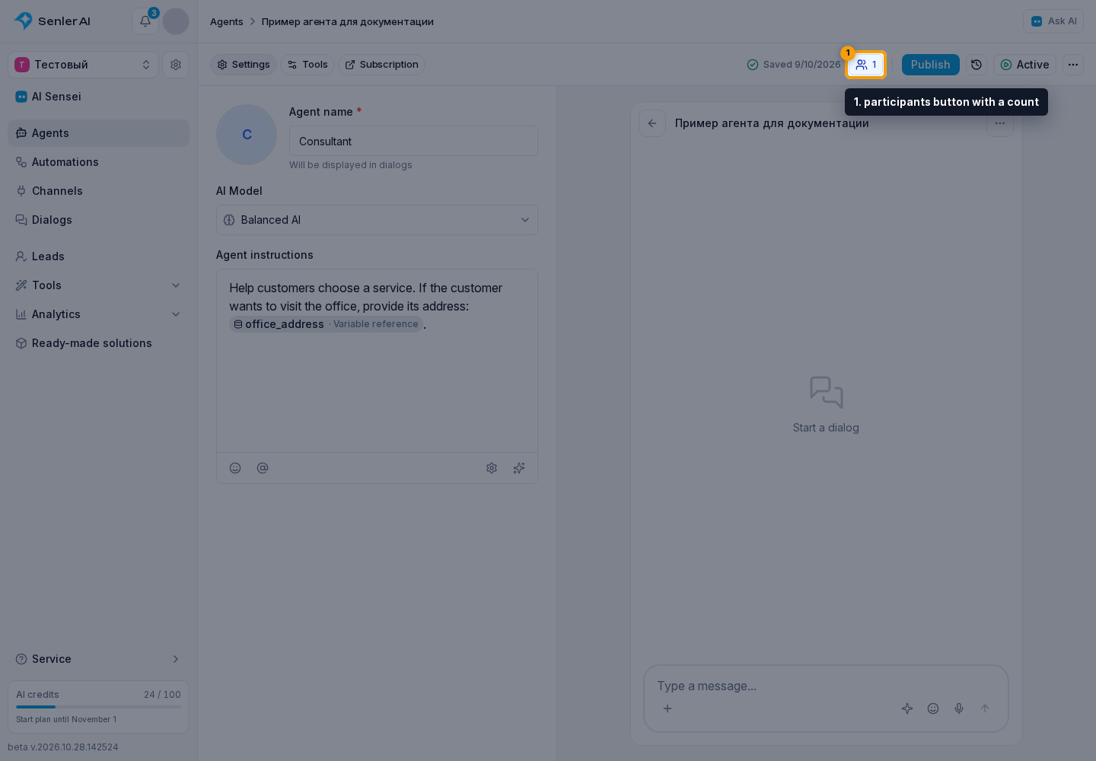
Task: Attach a file with the plus icon
Action: (x=667, y=708)
